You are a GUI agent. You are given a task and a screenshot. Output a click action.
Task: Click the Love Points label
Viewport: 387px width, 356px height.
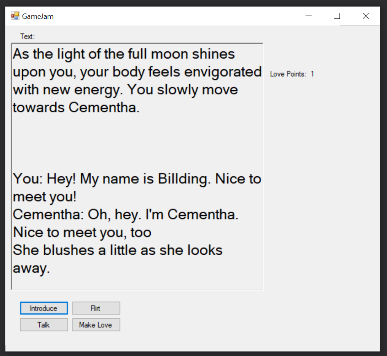click(x=288, y=74)
